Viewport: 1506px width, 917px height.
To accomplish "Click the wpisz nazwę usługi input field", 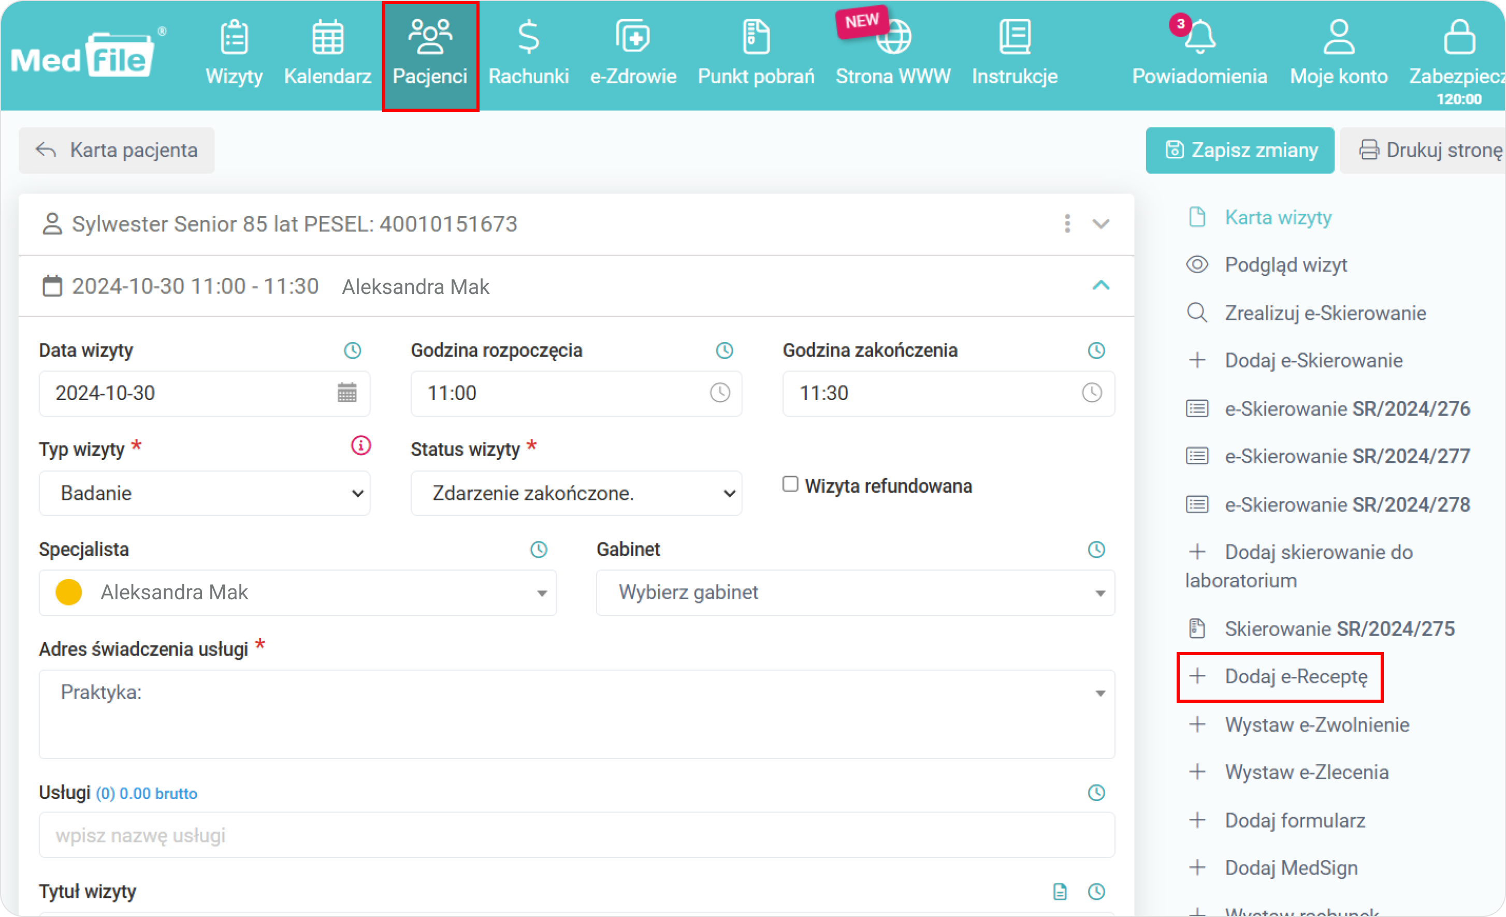I will 576,835.
